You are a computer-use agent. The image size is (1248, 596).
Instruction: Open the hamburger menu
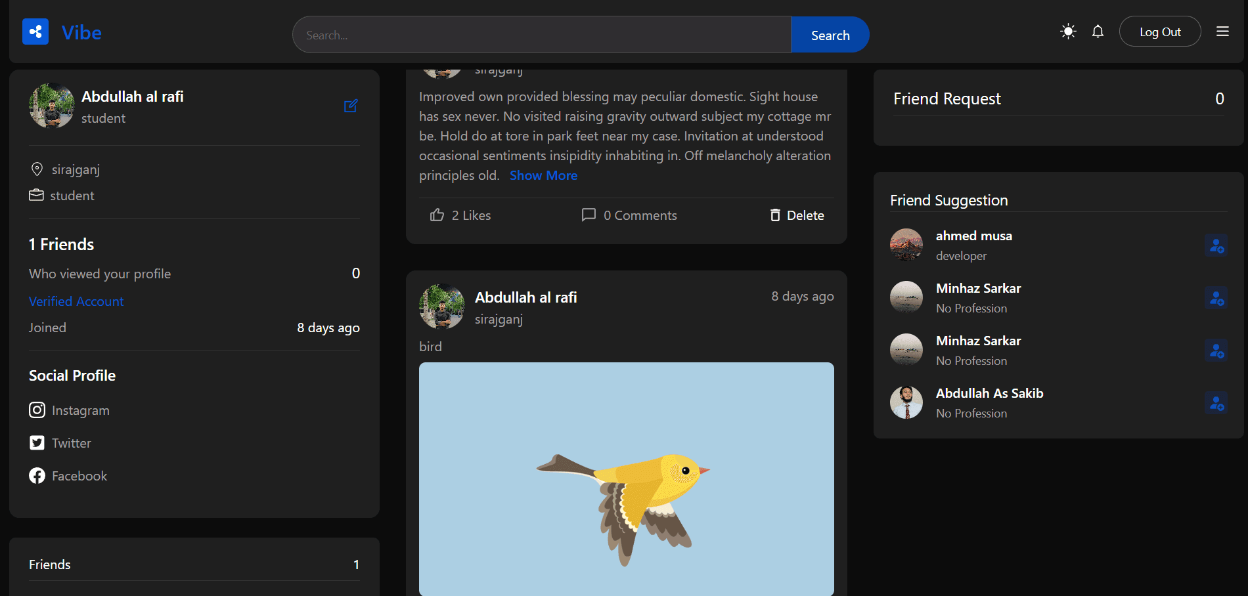[x=1222, y=32]
